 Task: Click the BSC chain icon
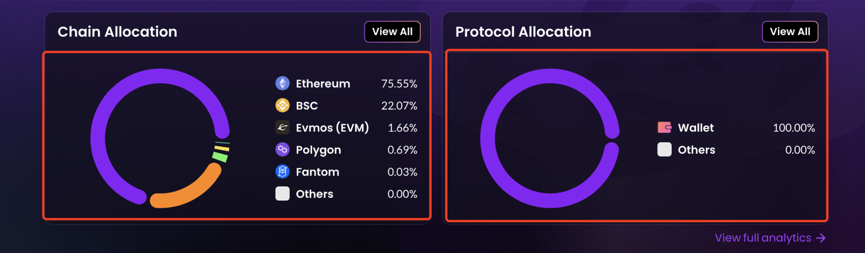click(x=282, y=105)
